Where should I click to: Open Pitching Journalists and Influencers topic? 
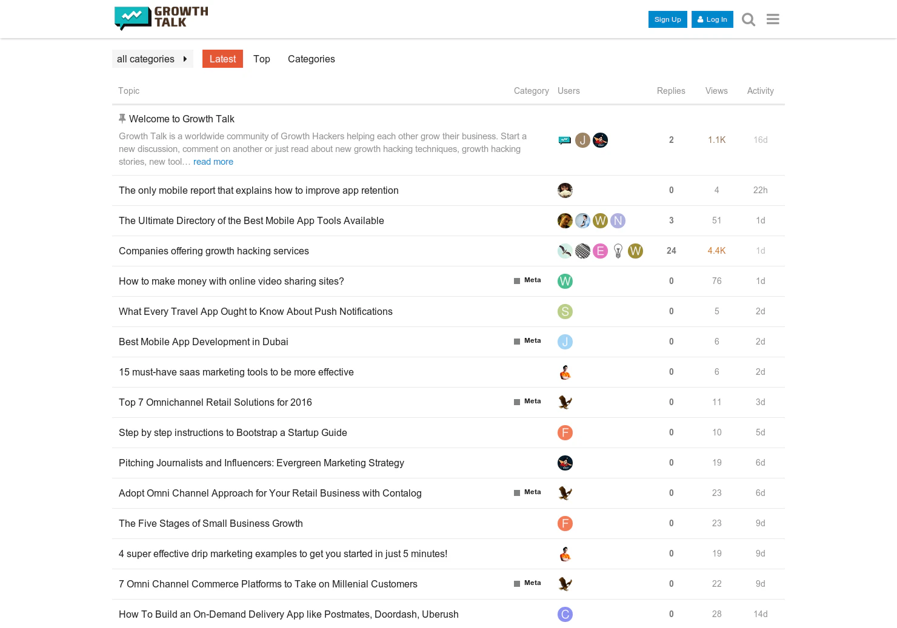(x=261, y=463)
